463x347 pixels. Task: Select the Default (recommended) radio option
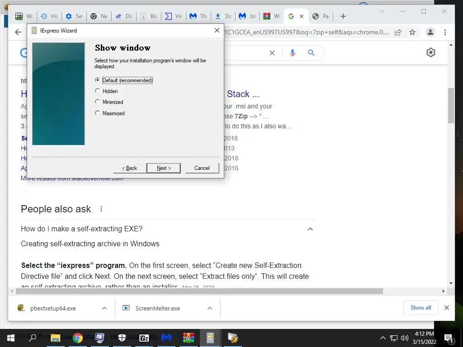coord(97,80)
